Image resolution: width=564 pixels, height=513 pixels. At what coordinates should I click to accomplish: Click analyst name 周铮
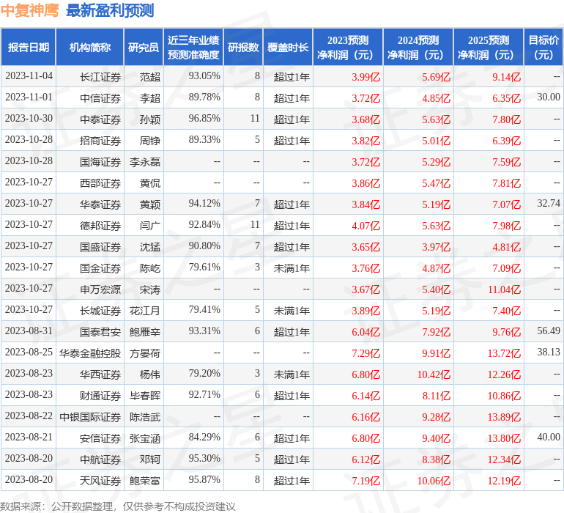pyautogui.click(x=150, y=141)
